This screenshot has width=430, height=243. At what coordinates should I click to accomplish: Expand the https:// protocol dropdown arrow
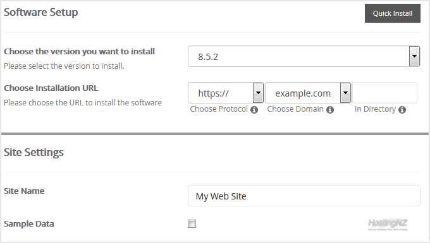(258, 93)
